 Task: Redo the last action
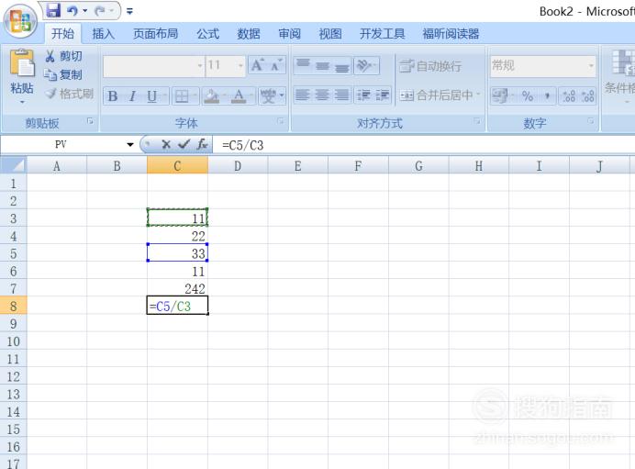tap(100, 11)
